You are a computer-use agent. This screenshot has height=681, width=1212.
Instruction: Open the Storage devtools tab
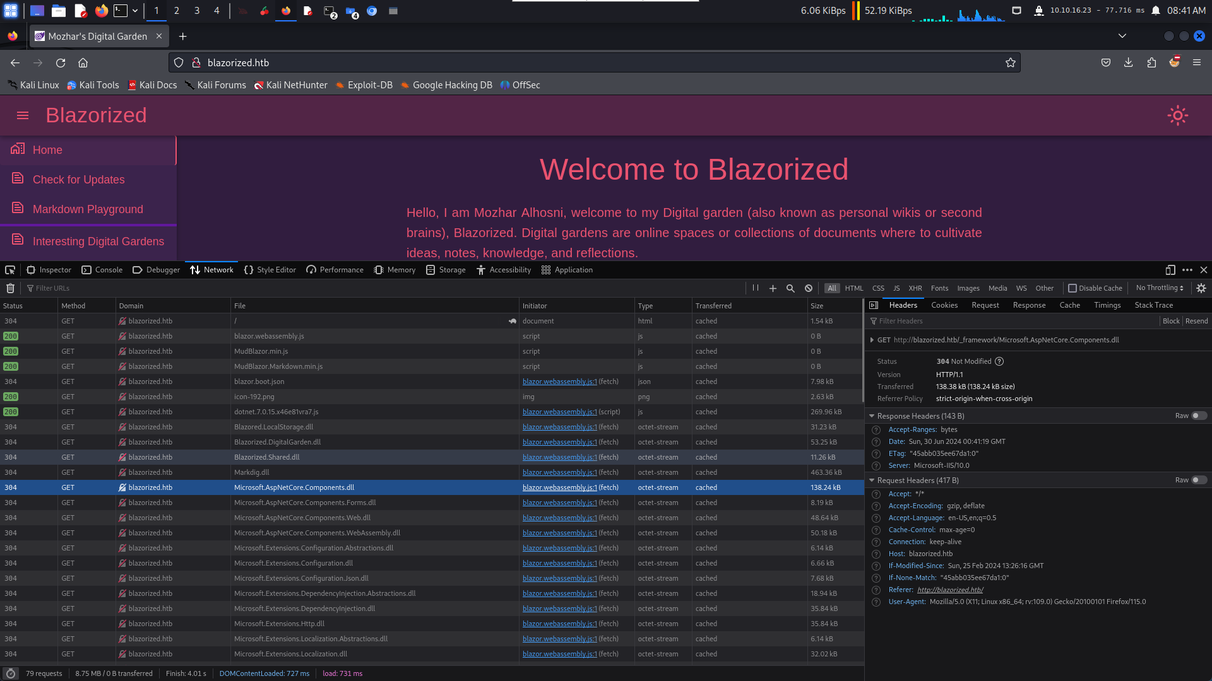point(446,270)
